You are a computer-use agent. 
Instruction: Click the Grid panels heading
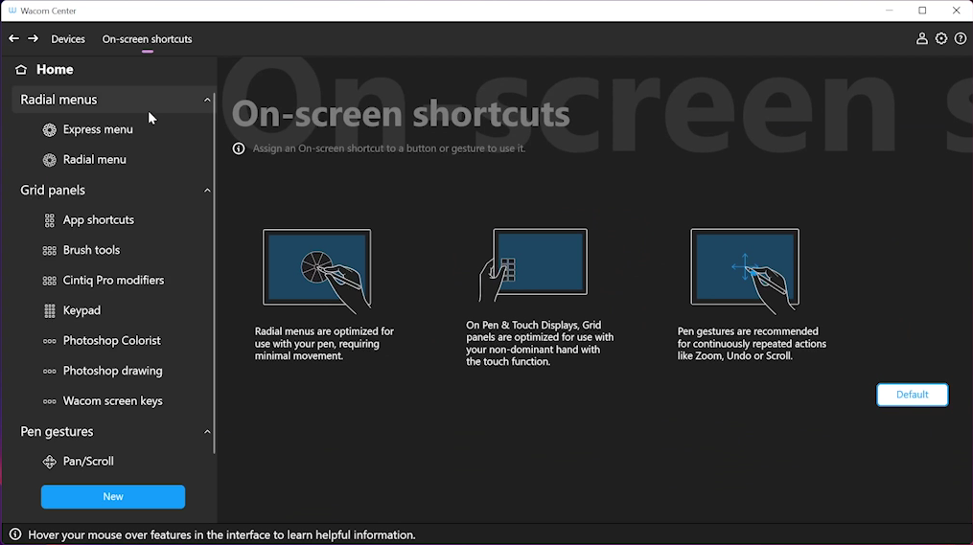point(53,191)
